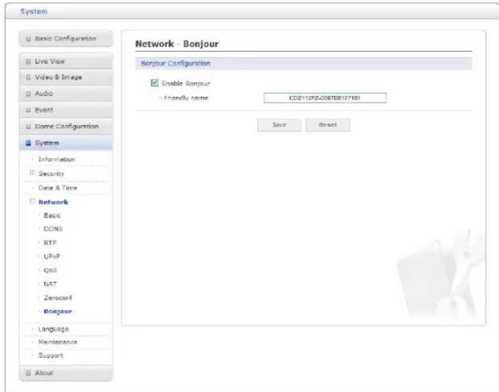Reset the Bonjour settings
Viewport: 499px width, 392px height.
[x=328, y=125]
